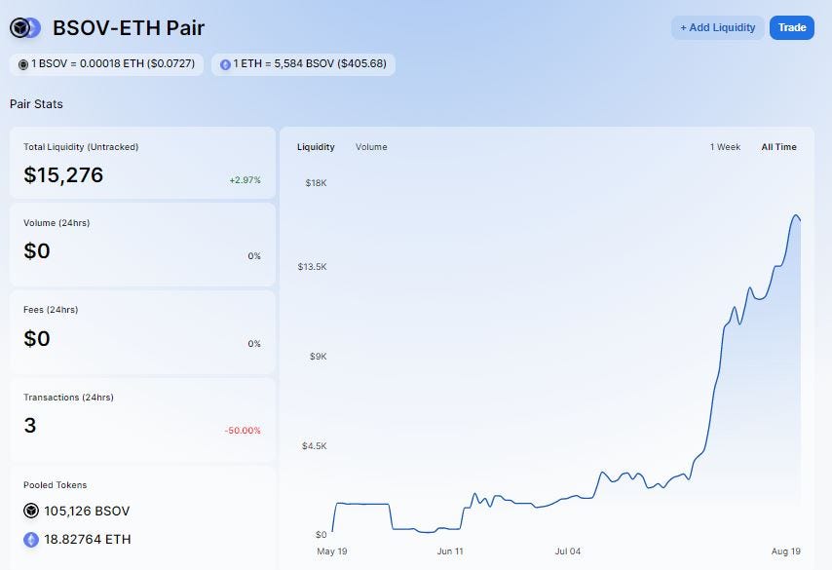Image resolution: width=832 pixels, height=570 pixels.
Task: Select the 1 Week time range
Action: tap(725, 147)
